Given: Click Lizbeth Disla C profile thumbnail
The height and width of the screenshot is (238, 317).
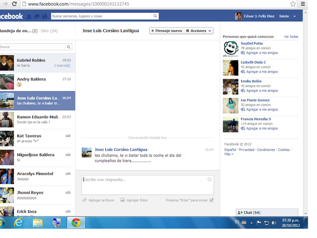Looking at the screenshot, I should click(230, 68).
